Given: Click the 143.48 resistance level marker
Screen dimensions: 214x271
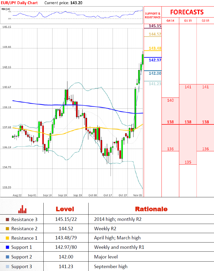Looking at the screenshot, I should (x=155, y=48).
